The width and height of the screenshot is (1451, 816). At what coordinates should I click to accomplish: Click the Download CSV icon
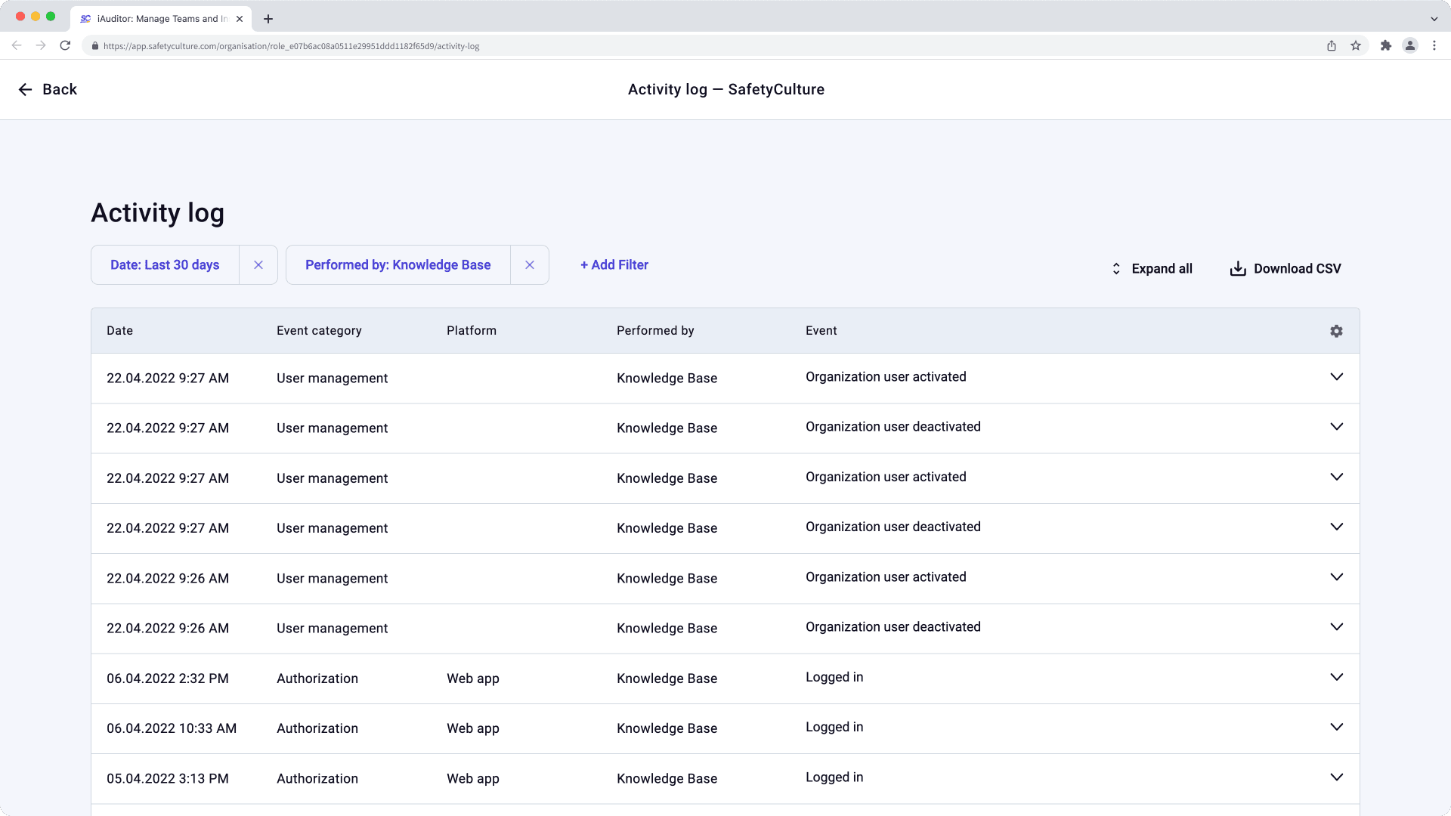pos(1239,268)
